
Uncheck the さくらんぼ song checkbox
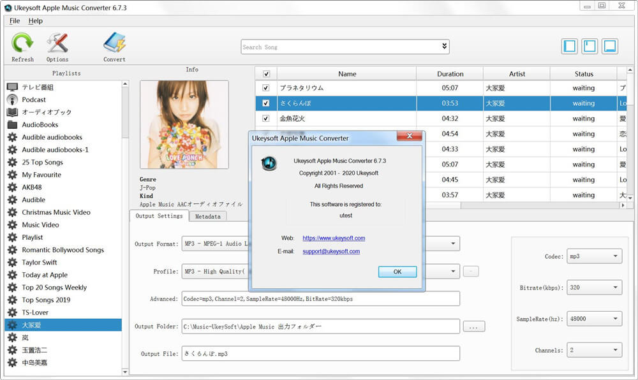click(x=265, y=103)
